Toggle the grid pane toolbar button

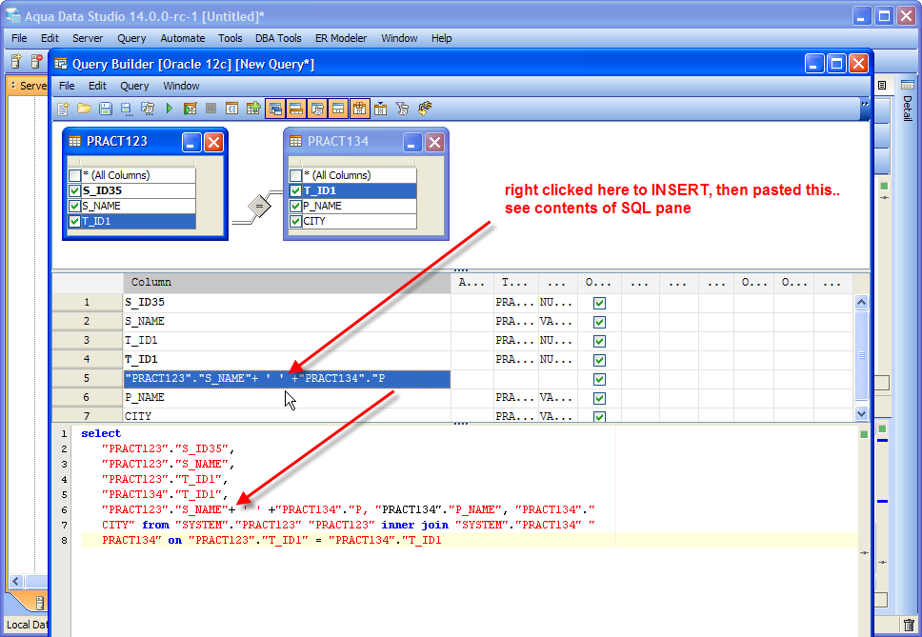(x=296, y=109)
